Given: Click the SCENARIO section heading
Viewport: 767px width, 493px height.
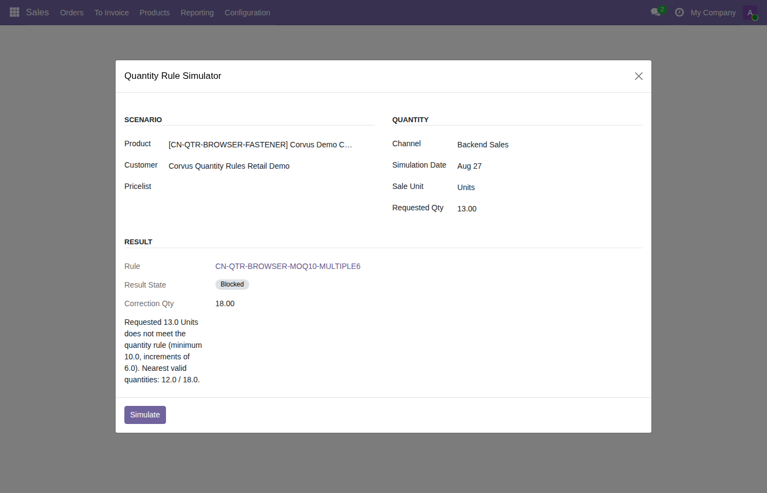Looking at the screenshot, I should [143, 120].
